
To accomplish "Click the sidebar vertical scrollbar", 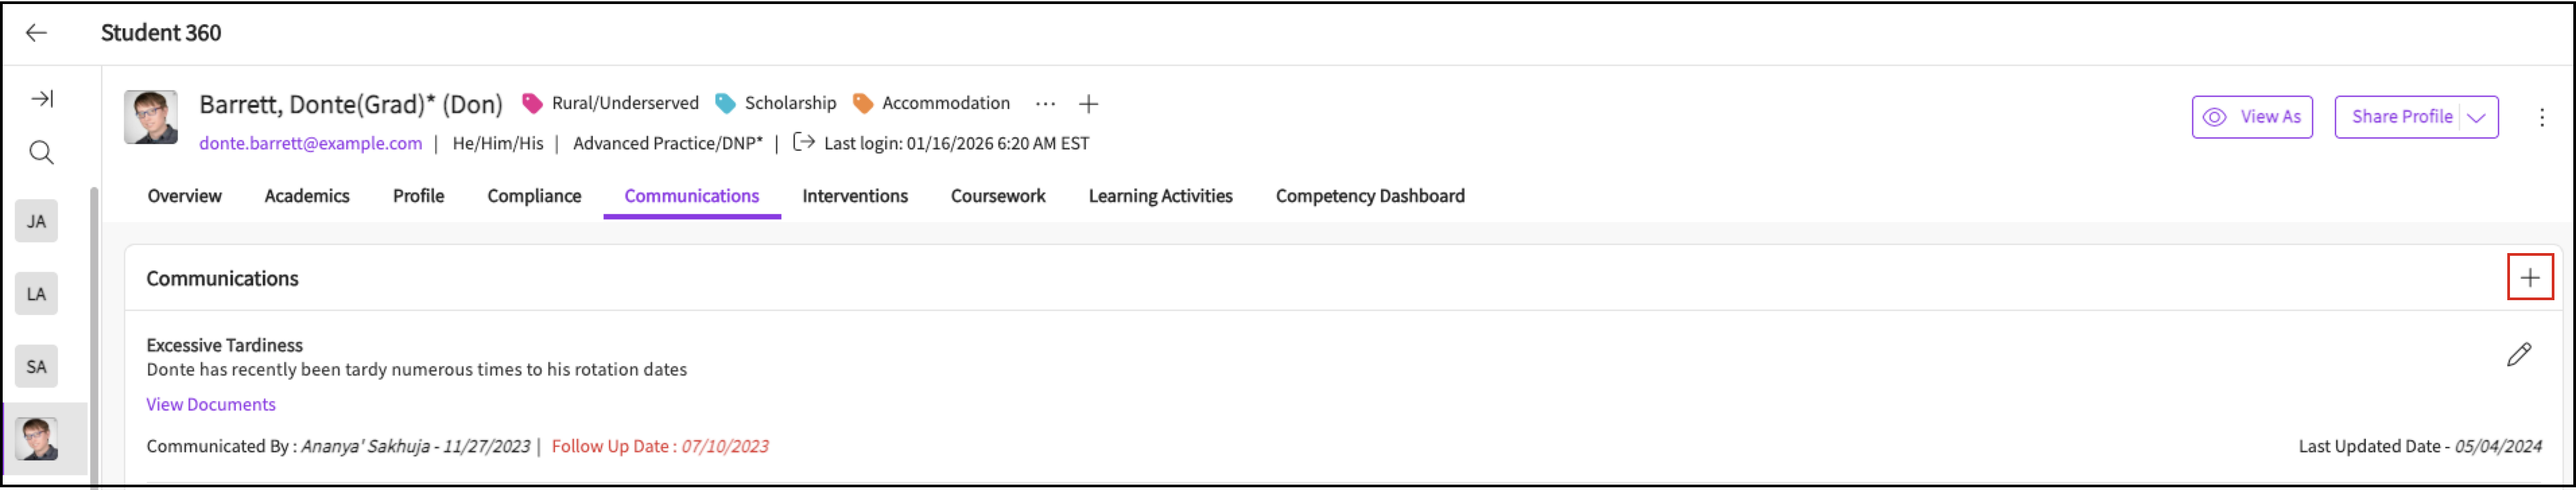I will point(94,330).
